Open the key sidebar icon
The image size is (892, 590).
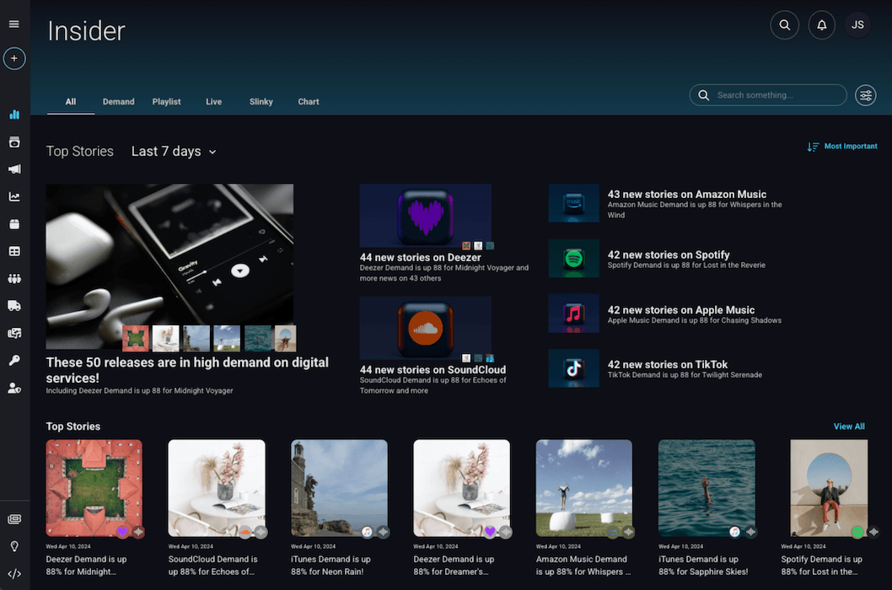pos(14,360)
